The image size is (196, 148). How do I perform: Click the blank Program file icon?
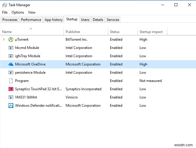click(11, 81)
